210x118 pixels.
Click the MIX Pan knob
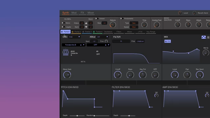click(187, 75)
